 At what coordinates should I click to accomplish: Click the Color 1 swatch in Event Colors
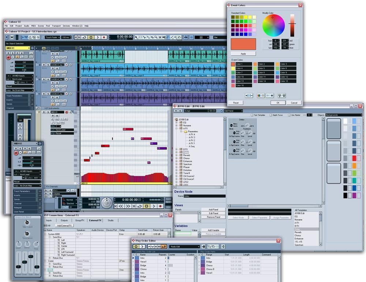pos(233,64)
